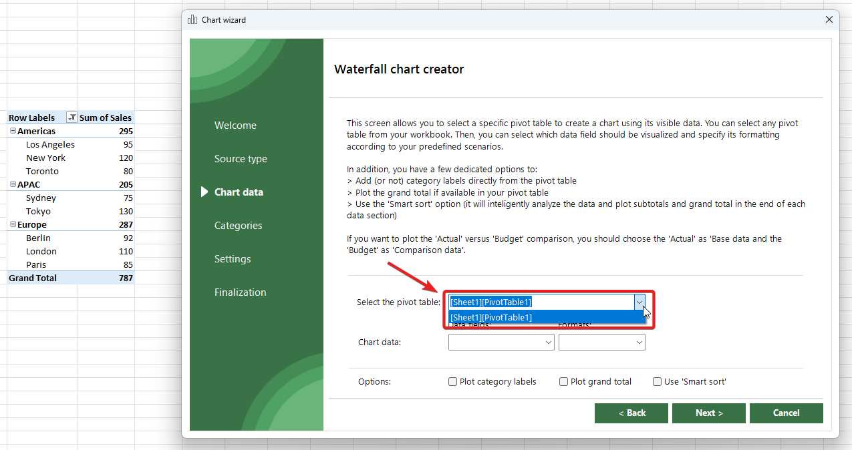Select the Grand Total cell in pivot table
This screenshot has height=450, width=852.
pyautogui.click(x=33, y=278)
